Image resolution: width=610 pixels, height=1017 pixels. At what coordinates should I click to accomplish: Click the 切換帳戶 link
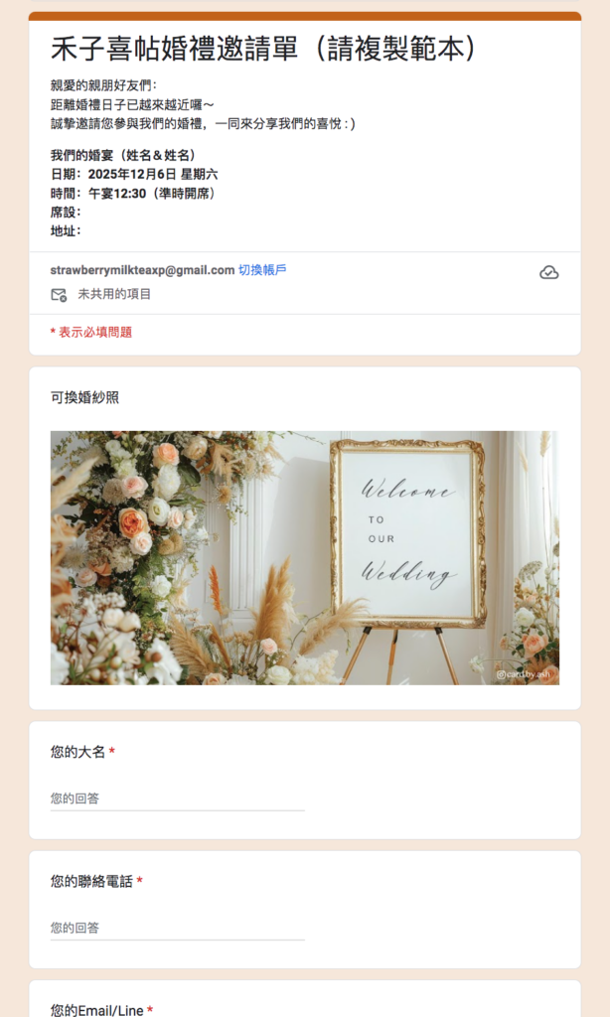click(x=262, y=270)
